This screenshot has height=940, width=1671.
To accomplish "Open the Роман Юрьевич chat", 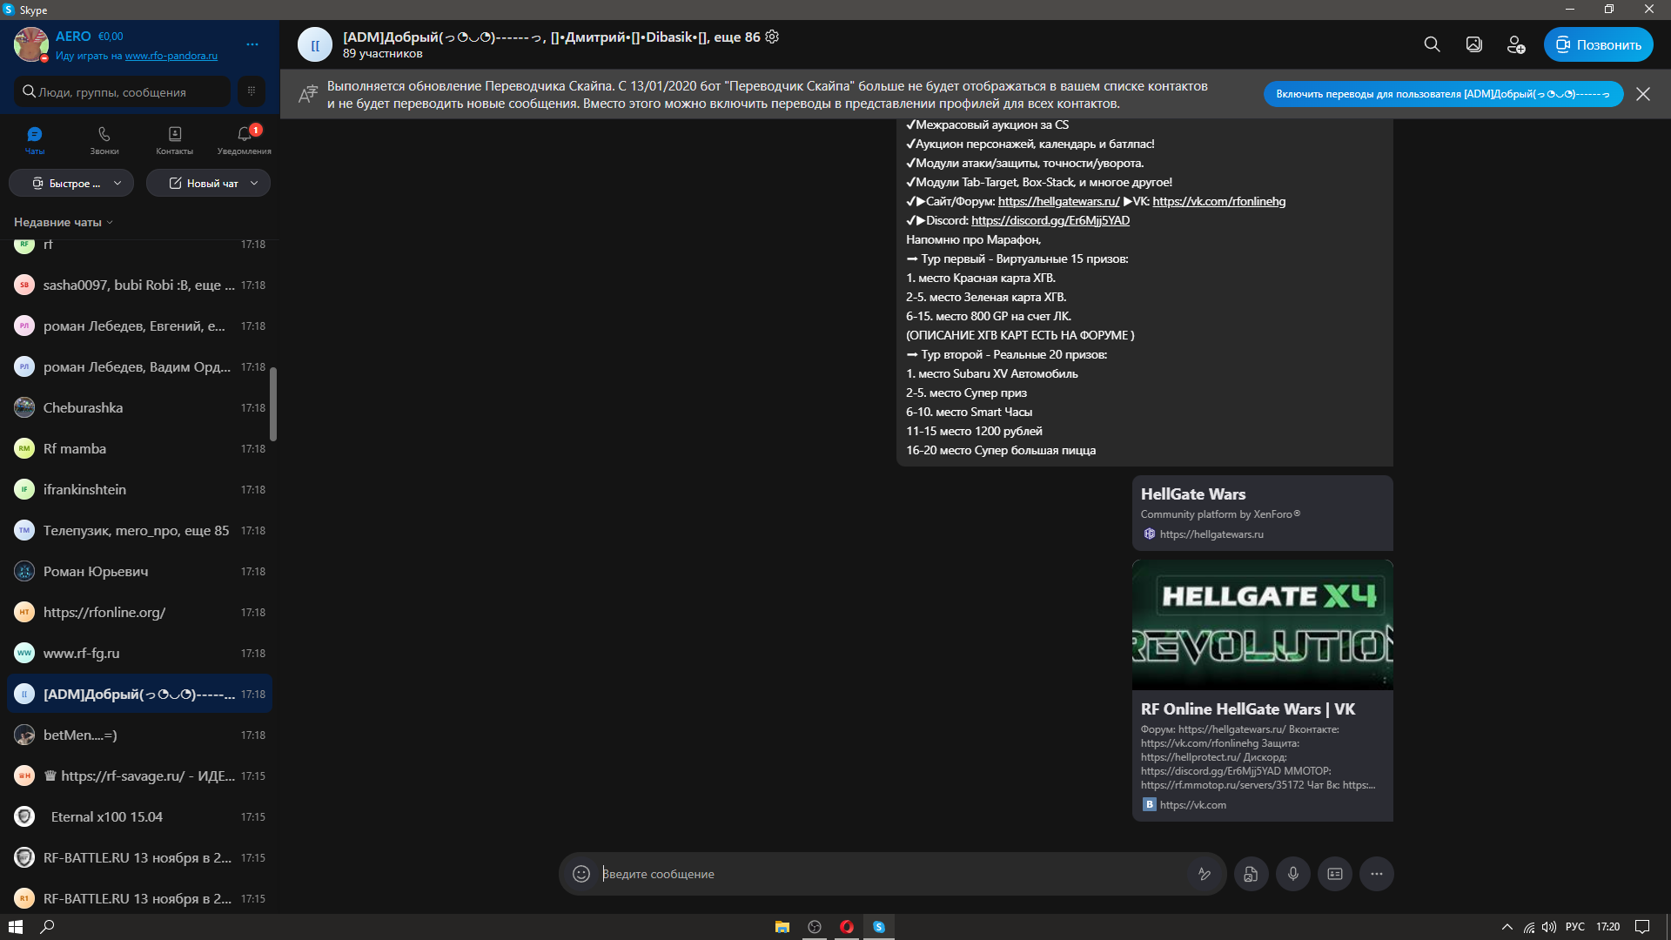I will point(139,571).
